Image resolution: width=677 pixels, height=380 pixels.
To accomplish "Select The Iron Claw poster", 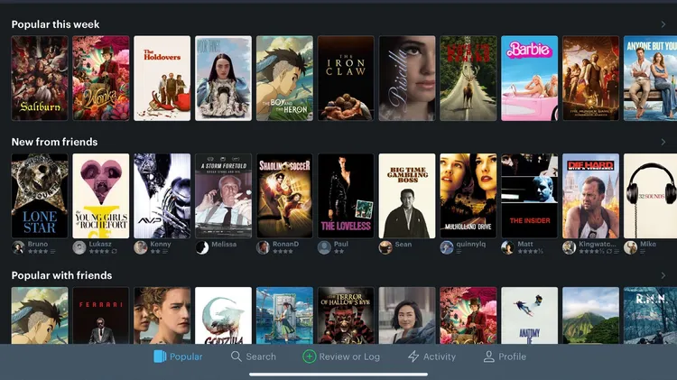I will (x=346, y=79).
